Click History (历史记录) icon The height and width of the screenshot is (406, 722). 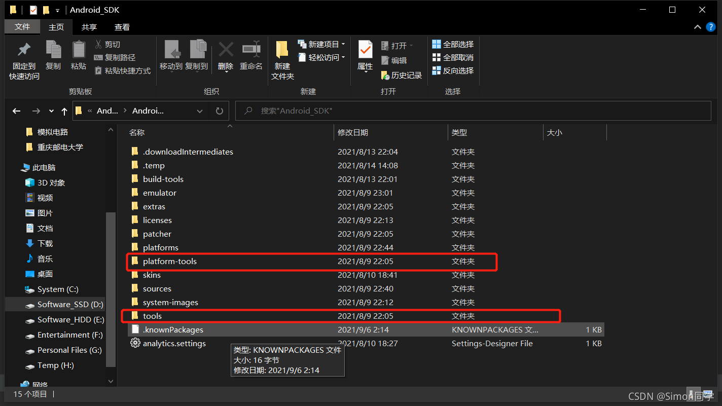[385, 75]
